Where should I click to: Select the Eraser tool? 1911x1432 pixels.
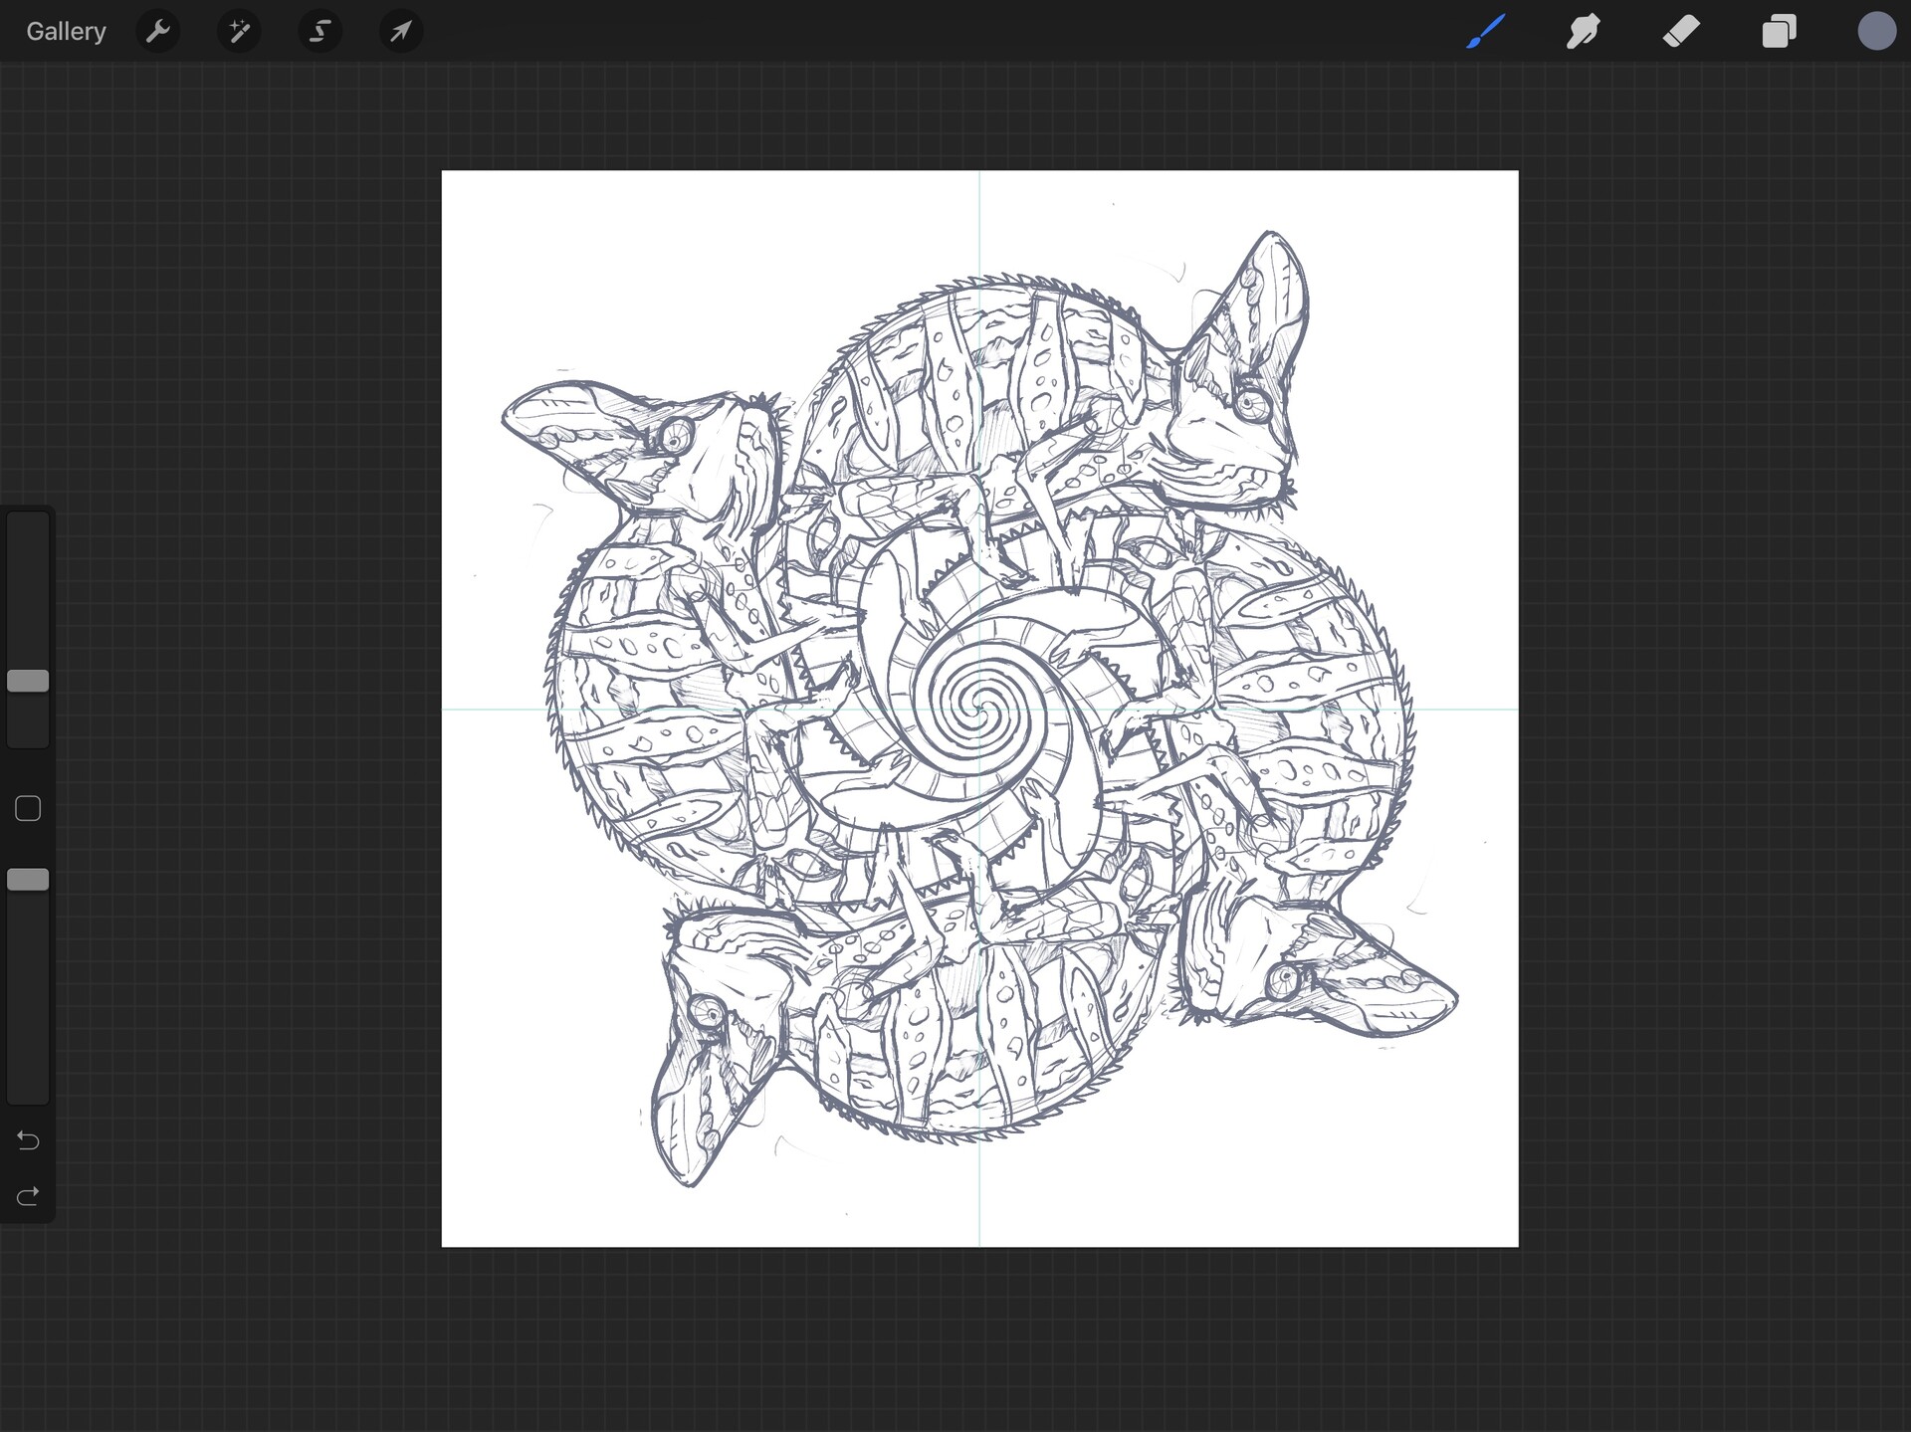coord(1681,31)
